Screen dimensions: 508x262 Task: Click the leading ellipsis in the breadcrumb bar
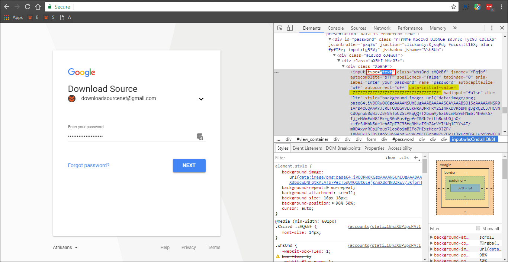[x=278, y=139]
